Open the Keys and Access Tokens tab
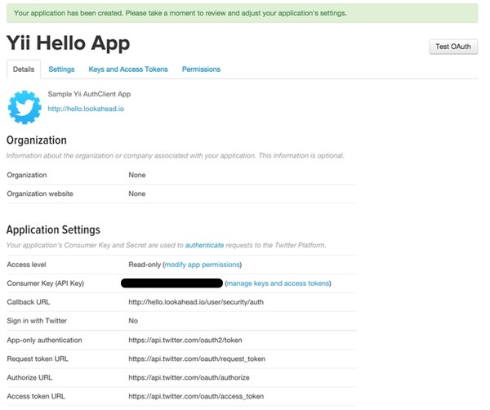 [128, 69]
